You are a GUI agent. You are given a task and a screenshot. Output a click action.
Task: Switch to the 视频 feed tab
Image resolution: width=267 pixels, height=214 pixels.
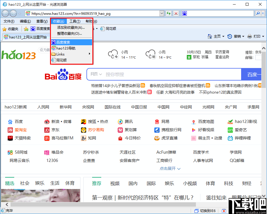[x=115, y=183]
